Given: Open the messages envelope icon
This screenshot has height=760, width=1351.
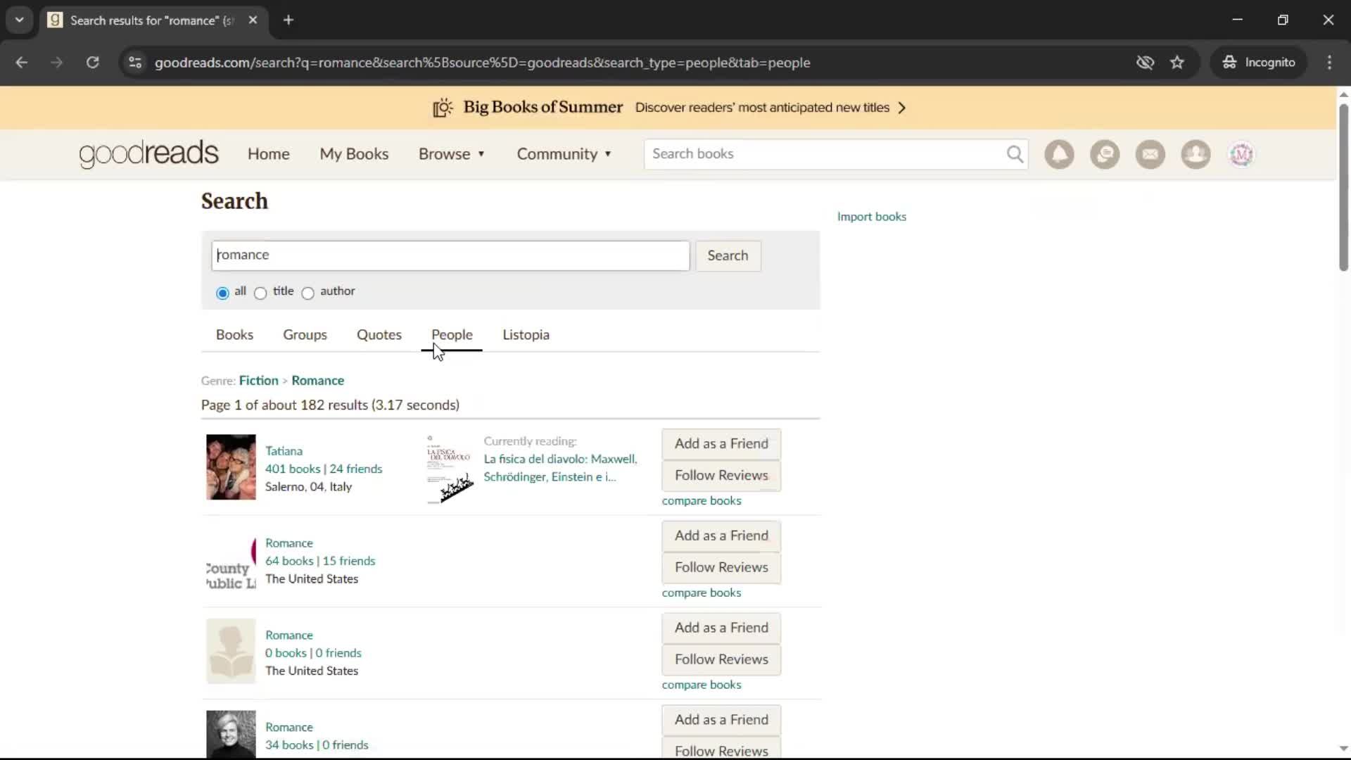Looking at the screenshot, I should tap(1150, 154).
